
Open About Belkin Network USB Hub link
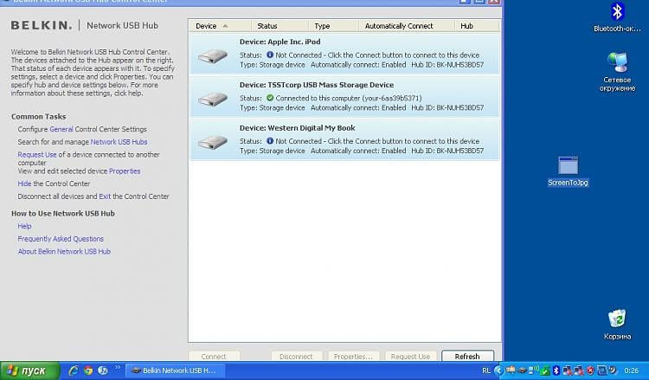[x=64, y=251]
